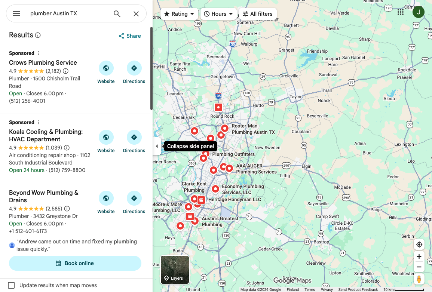Click the Plumbing Outfitters map label

[x=233, y=154]
